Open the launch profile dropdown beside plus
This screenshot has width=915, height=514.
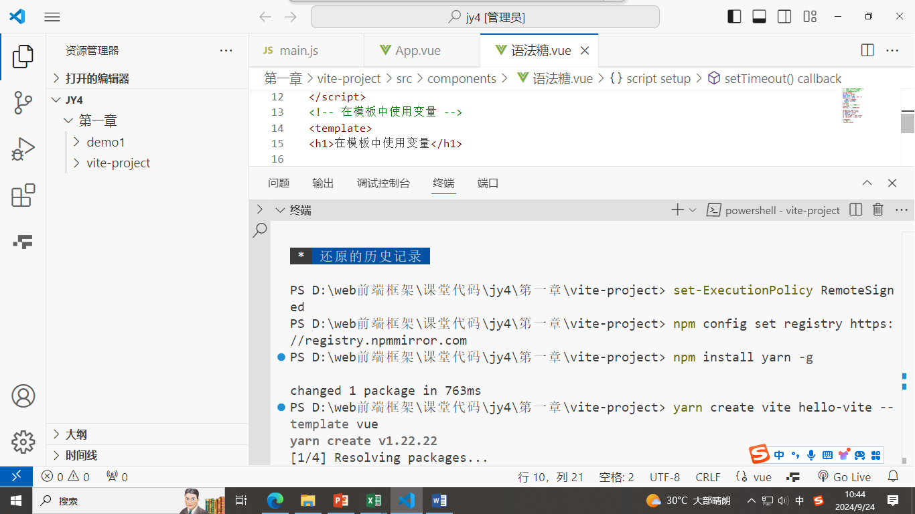pos(693,209)
